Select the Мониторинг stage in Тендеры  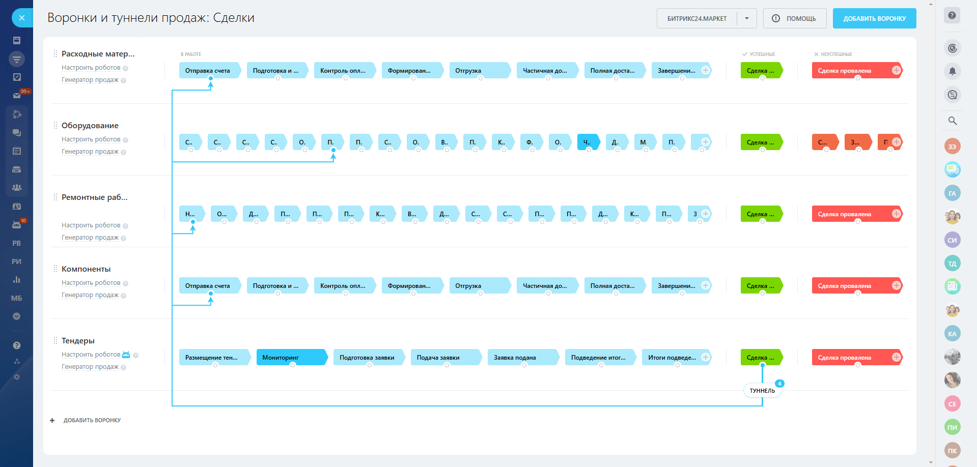click(x=291, y=357)
